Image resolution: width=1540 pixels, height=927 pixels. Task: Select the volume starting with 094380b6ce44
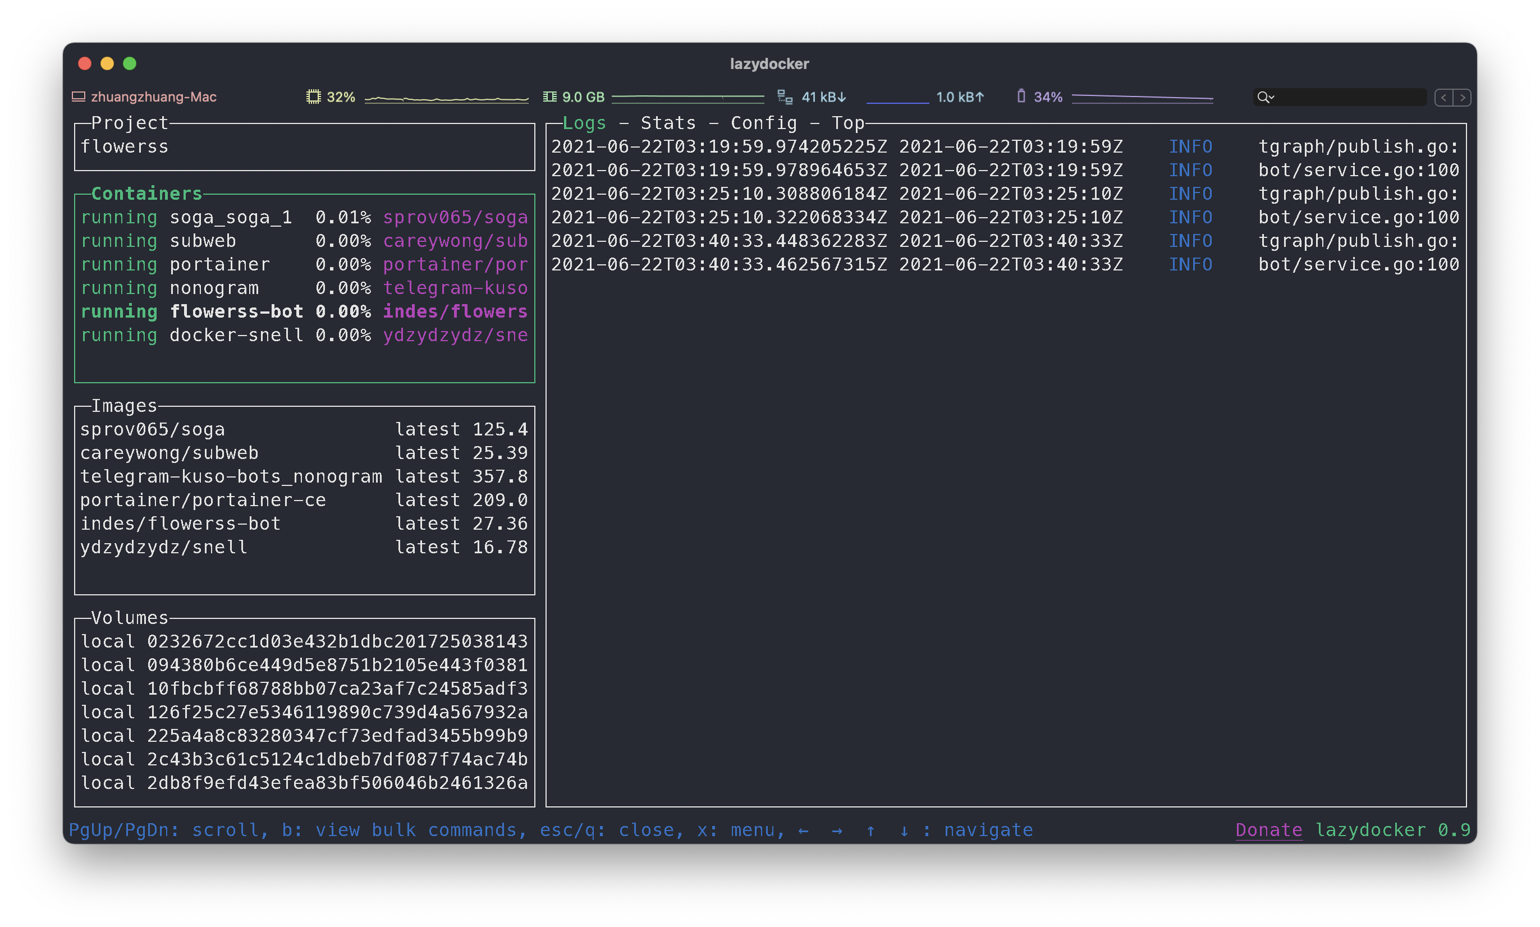click(x=304, y=666)
